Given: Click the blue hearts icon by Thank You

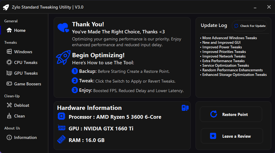Looking at the screenshot, I should [x=63, y=28].
